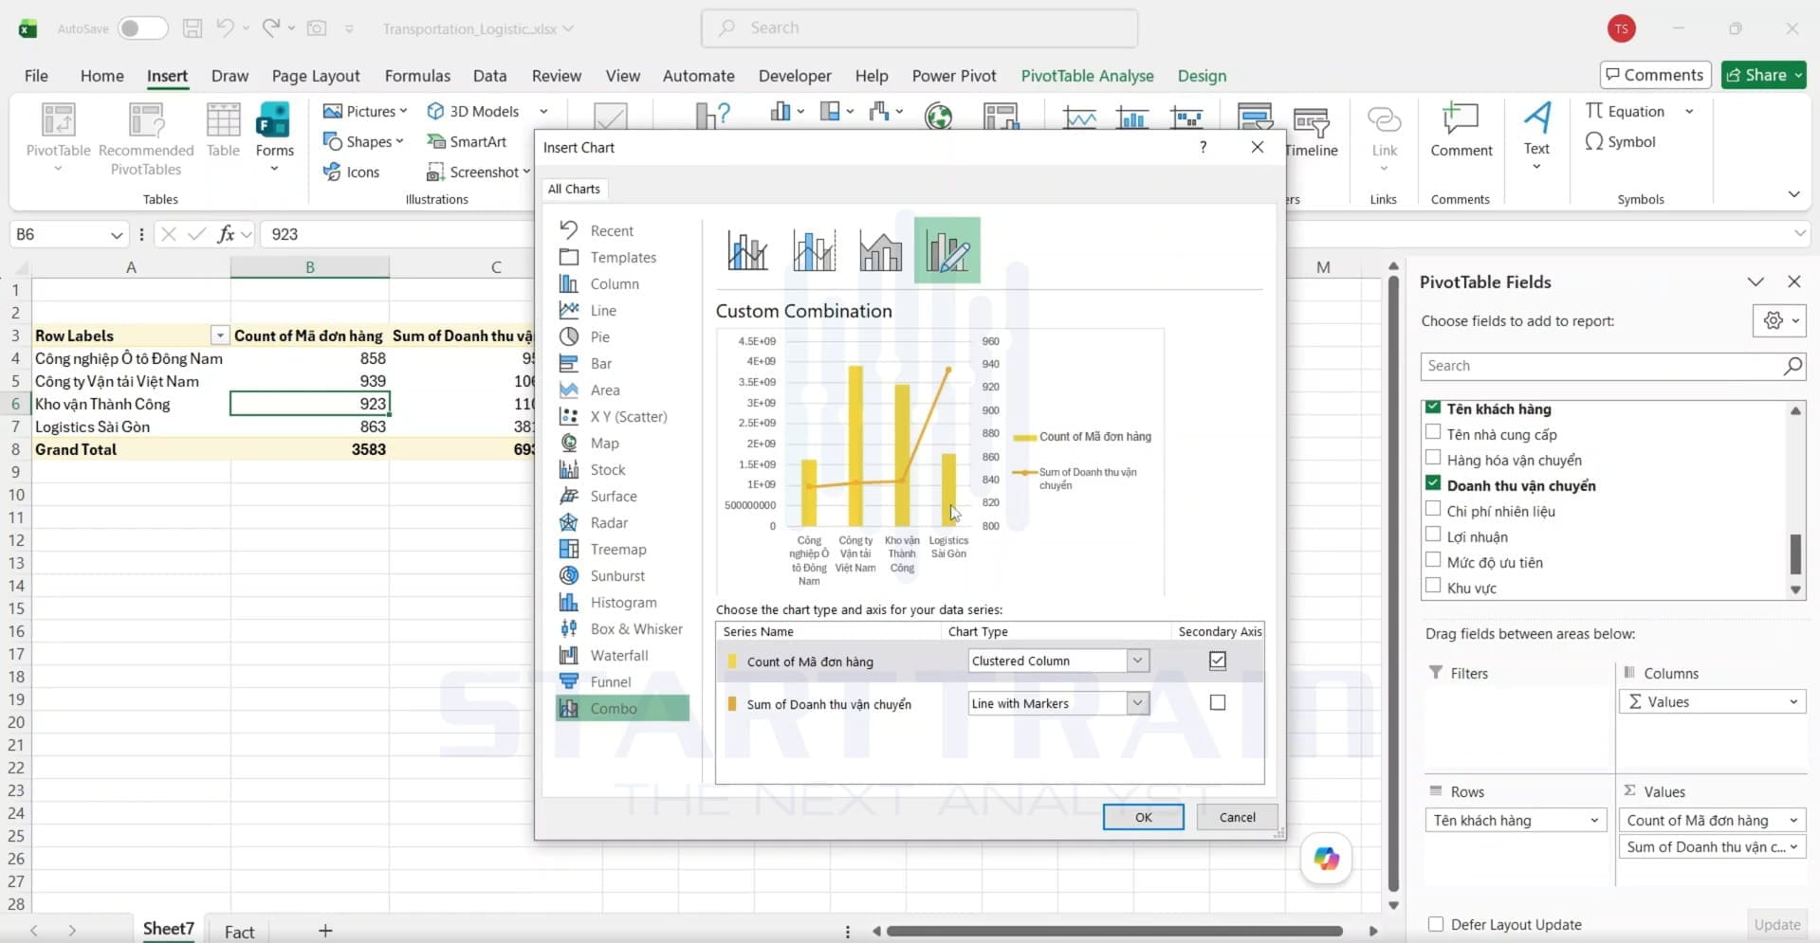1820x943 pixels.
Task: Enable Secondary Axis for Sum of Doanh thu
Action: tap(1218, 702)
